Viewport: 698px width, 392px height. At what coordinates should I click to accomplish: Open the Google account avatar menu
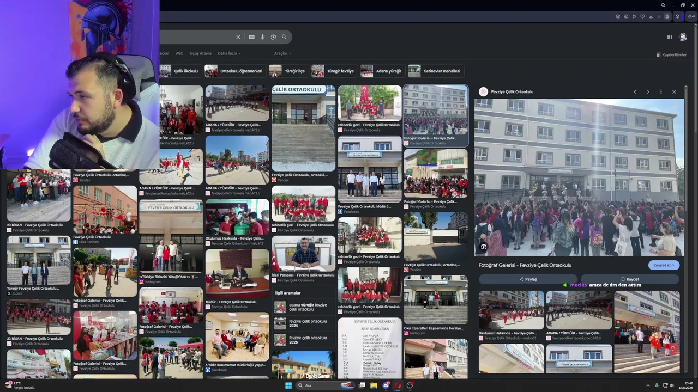point(683,37)
